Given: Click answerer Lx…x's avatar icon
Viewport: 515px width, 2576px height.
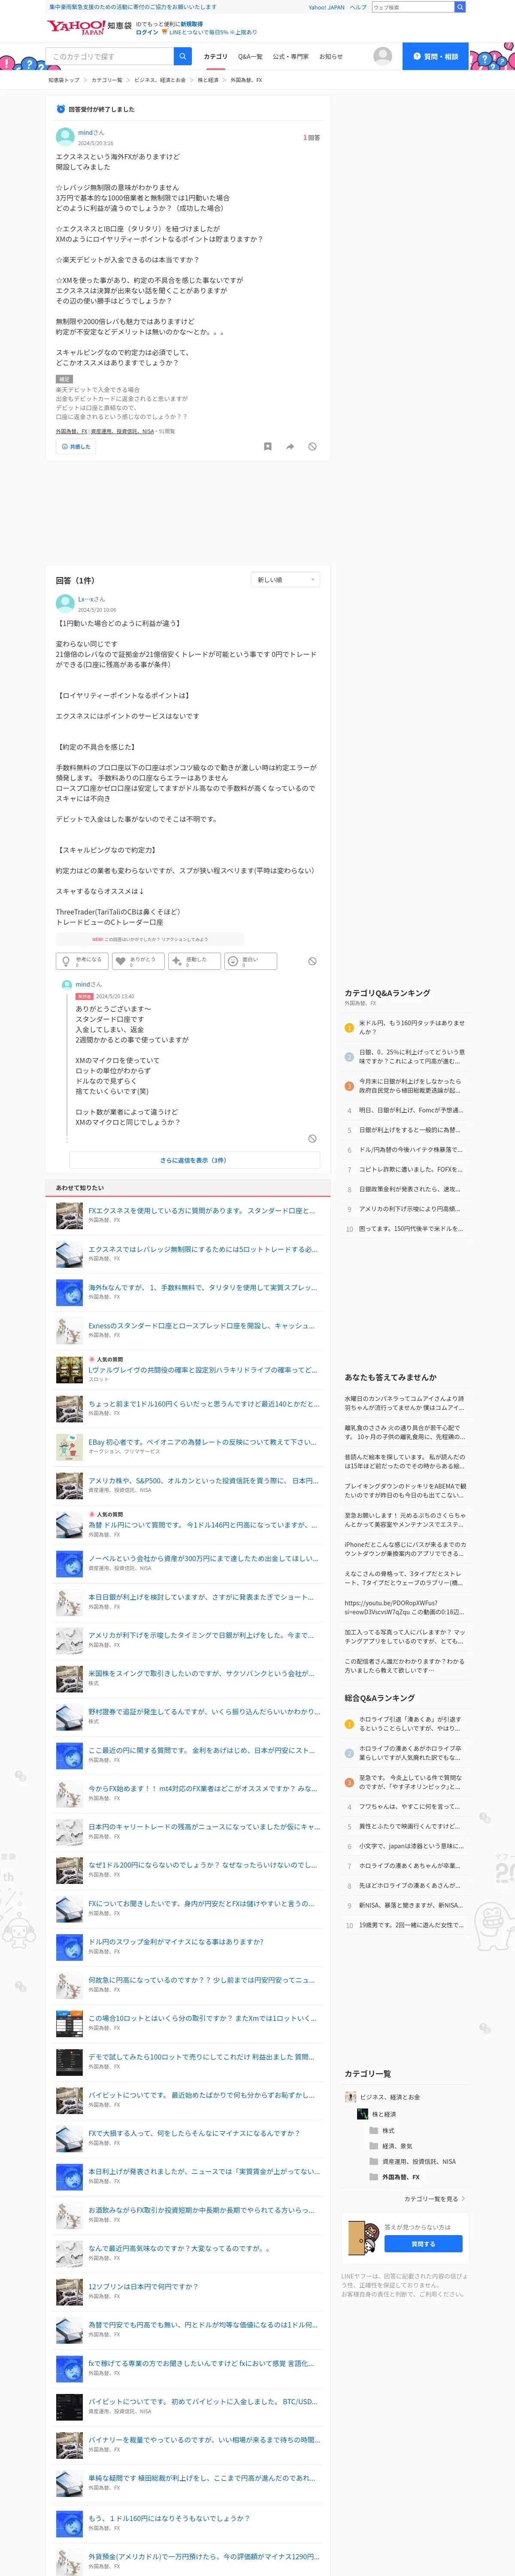Looking at the screenshot, I should (65, 603).
